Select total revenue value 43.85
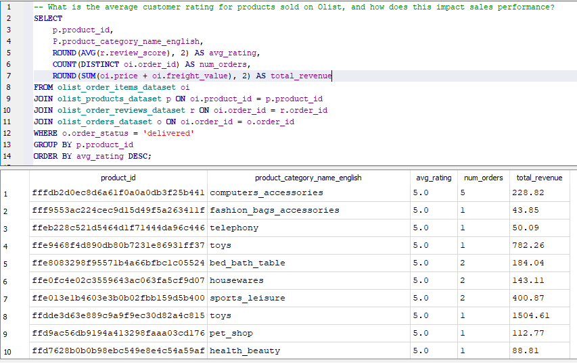 [540, 211]
